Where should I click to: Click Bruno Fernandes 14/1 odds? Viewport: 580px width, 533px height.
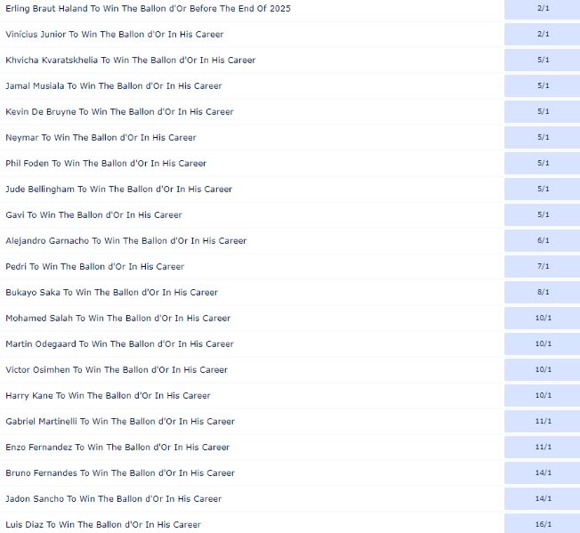(543, 472)
